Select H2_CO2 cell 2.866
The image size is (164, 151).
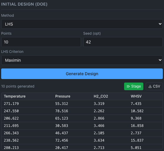pos(99,118)
